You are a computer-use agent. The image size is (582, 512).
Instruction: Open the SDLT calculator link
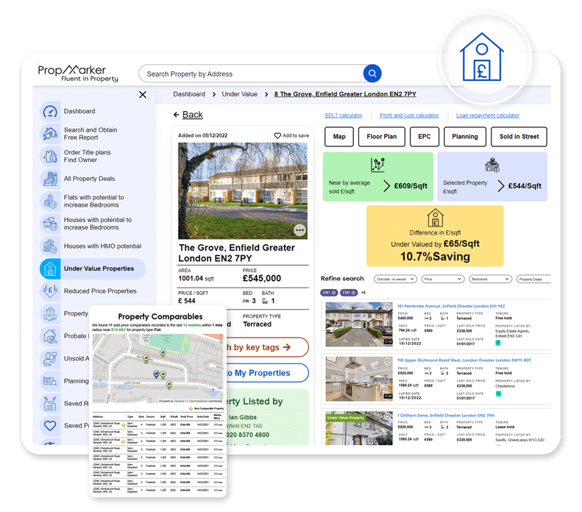[x=344, y=115]
